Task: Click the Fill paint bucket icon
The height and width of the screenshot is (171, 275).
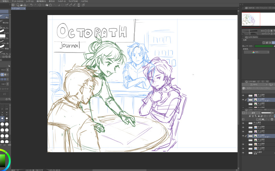Action: point(47,5)
